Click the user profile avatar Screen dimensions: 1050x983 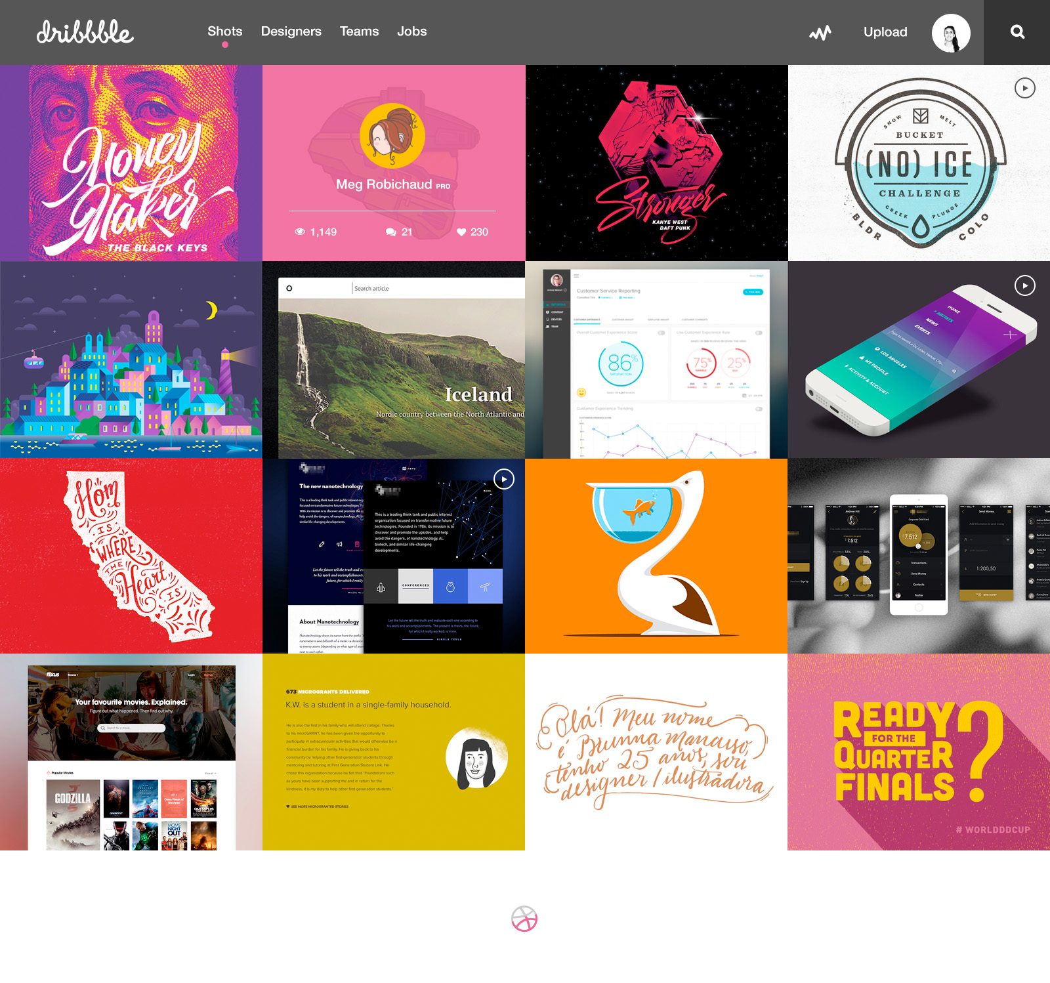tap(951, 33)
